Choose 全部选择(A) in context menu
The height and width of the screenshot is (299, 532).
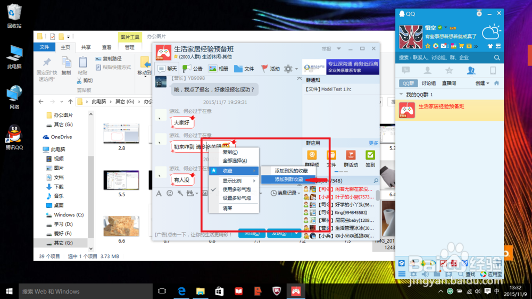[235, 161]
